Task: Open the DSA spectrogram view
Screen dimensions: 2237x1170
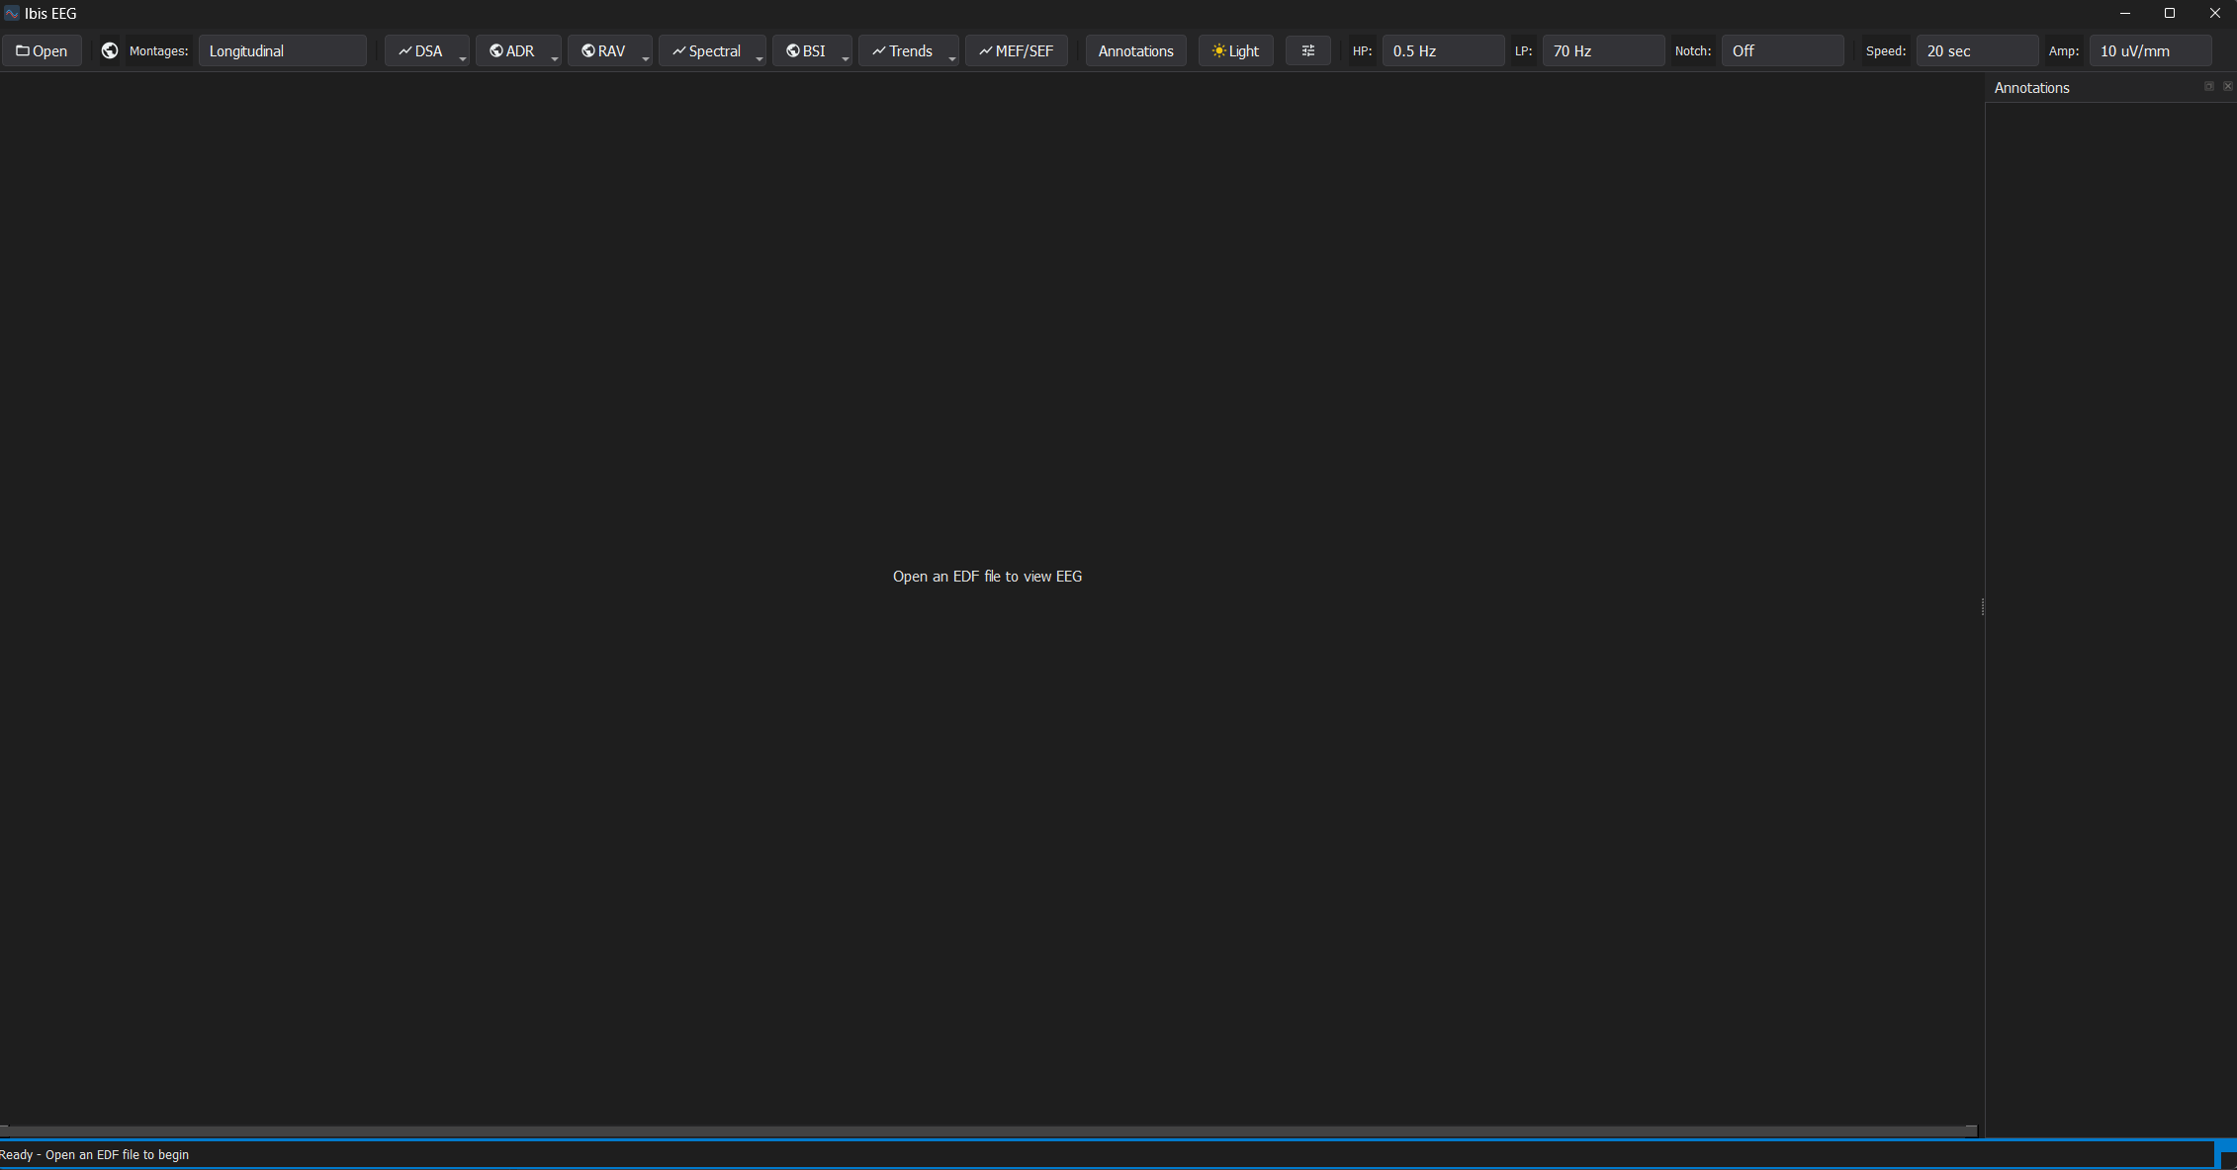Action: pyautogui.click(x=425, y=50)
